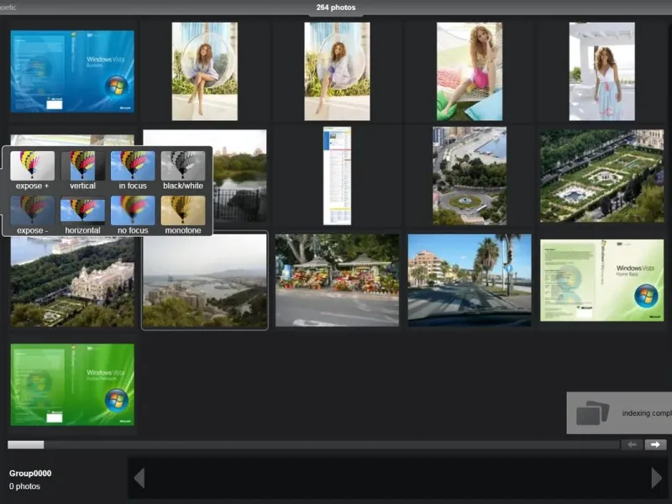The height and width of the screenshot is (504, 672).
Task: Click the 0 photos count text
Action: 25,486
